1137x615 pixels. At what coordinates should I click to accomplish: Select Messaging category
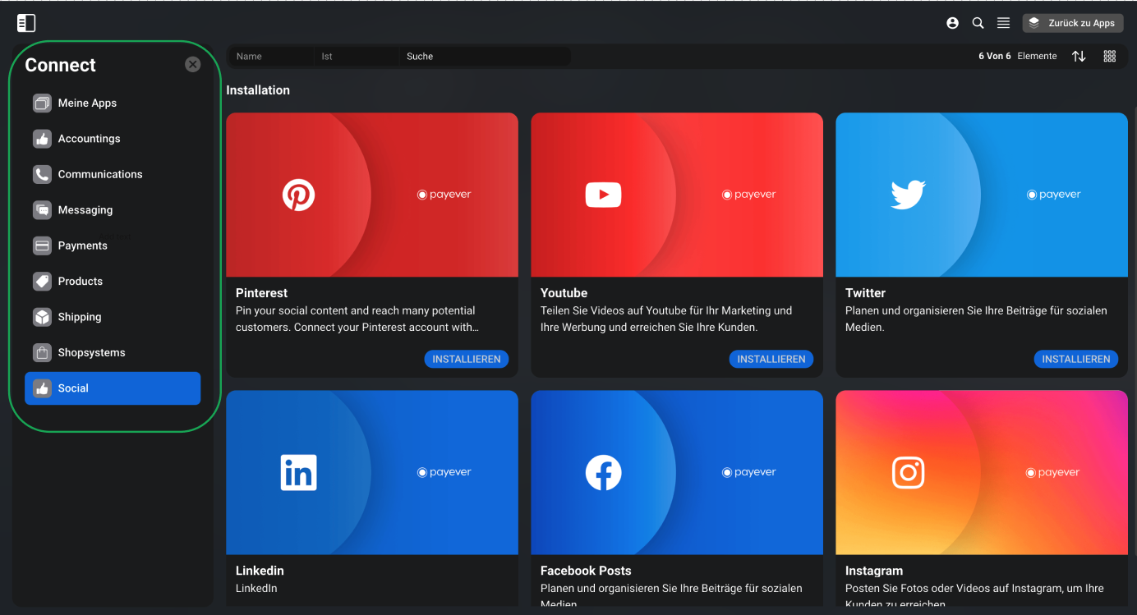(x=113, y=210)
